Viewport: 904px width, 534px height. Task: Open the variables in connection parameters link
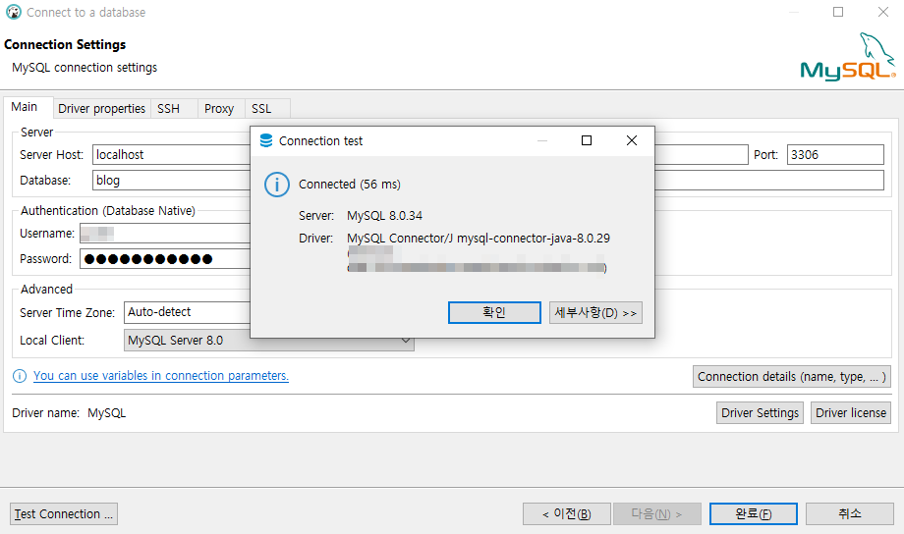click(161, 376)
